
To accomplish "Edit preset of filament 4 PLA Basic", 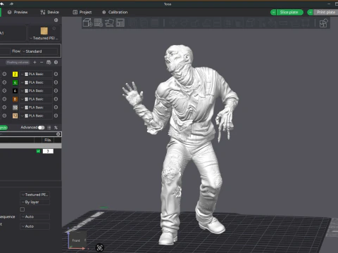I will (56, 82).
